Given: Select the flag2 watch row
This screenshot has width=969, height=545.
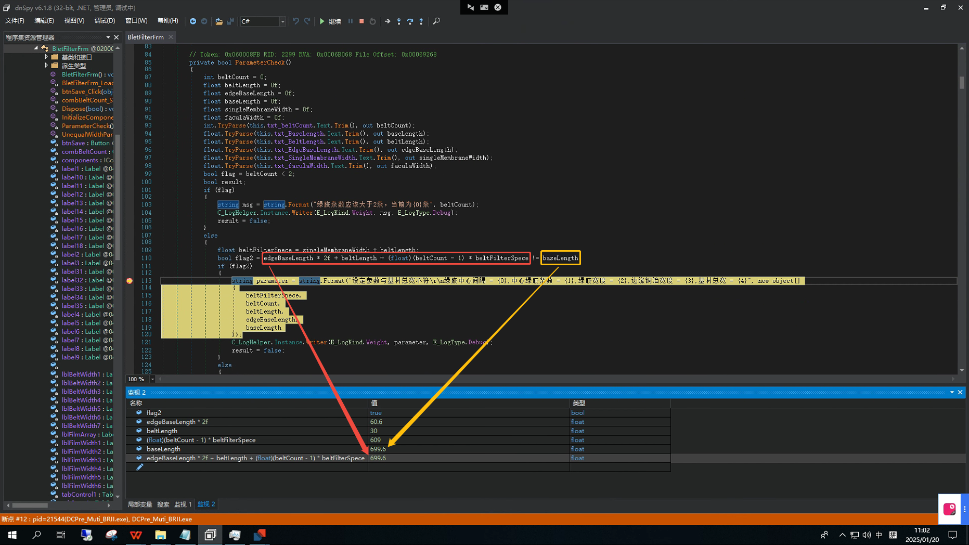Looking at the screenshot, I should [x=398, y=413].
